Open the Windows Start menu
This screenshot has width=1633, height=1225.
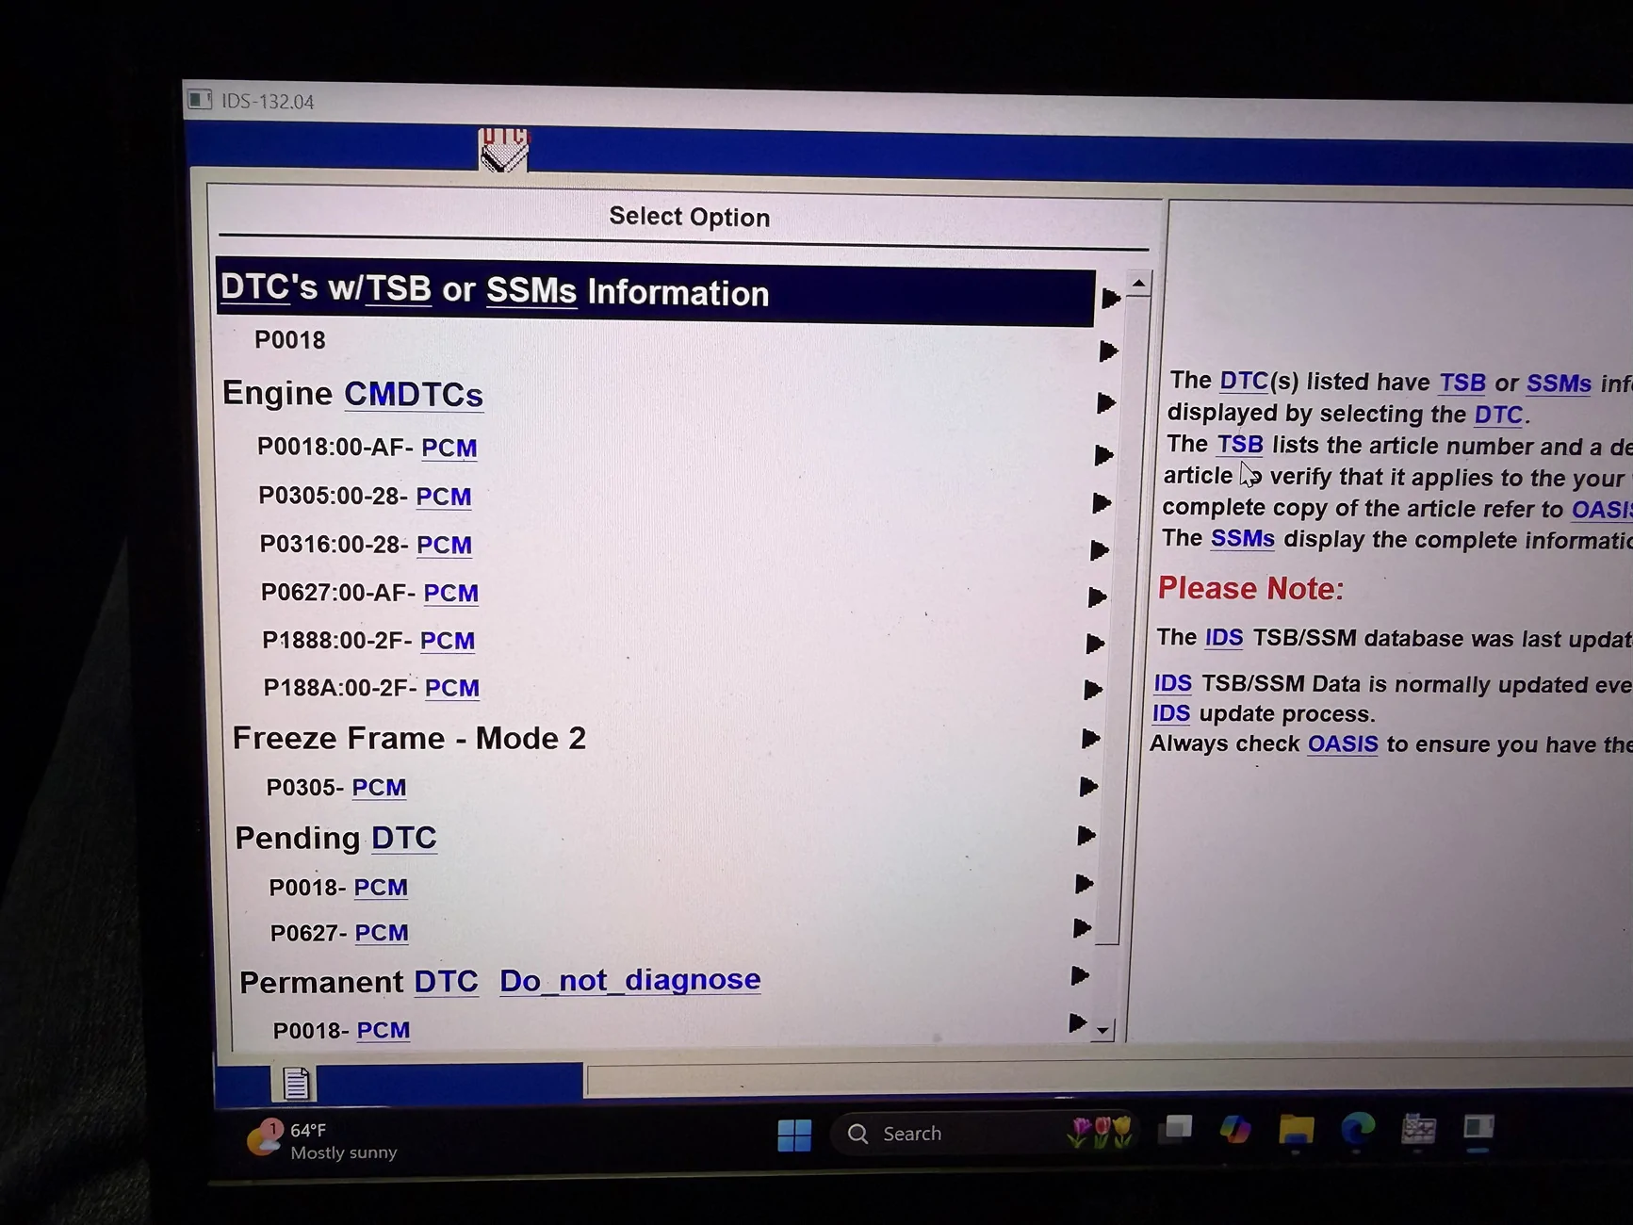[794, 1135]
